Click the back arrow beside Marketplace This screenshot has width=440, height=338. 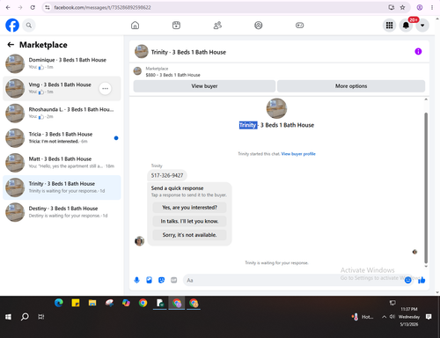point(11,45)
